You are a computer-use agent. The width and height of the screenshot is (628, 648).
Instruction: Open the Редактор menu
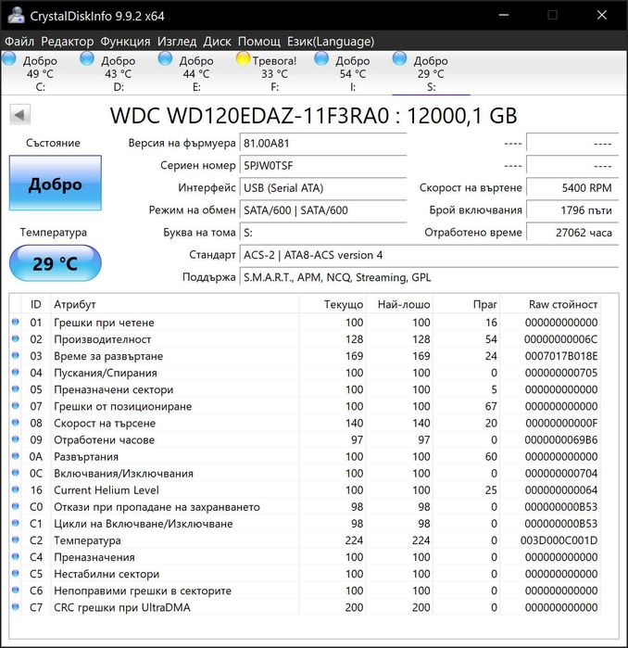tap(68, 42)
